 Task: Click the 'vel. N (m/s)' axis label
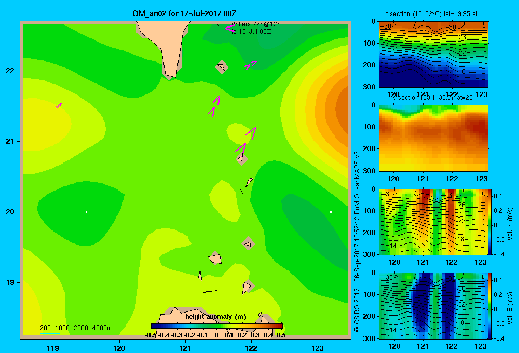[510, 224]
